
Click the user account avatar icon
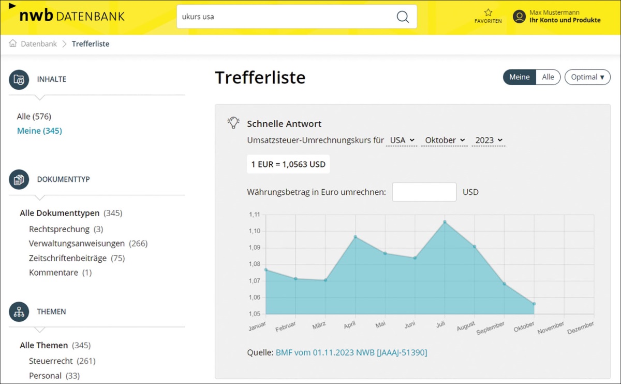point(519,17)
